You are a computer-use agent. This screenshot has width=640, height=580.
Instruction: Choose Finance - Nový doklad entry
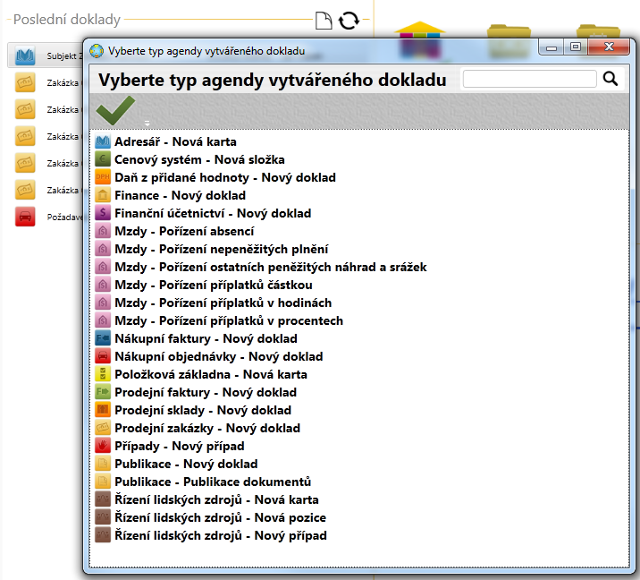pyautogui.click(x=180, y=195)
